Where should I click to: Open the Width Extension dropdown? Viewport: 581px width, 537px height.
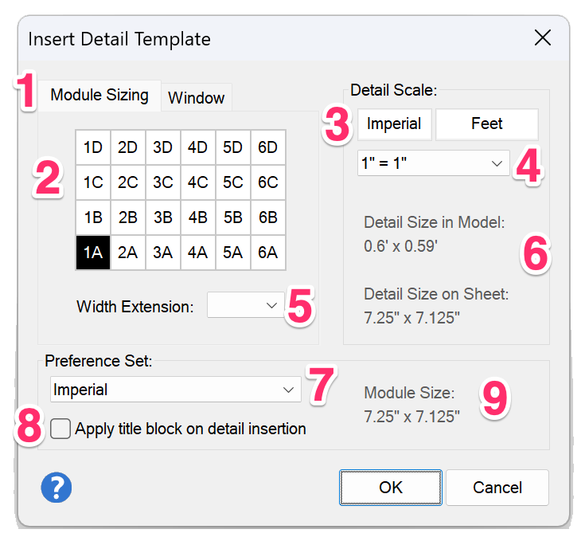[x=246, y=305]
